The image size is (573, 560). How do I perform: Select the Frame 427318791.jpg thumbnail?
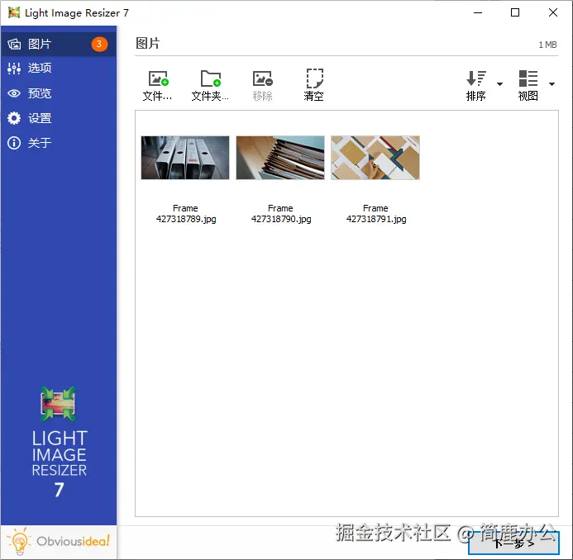[375, 158]
